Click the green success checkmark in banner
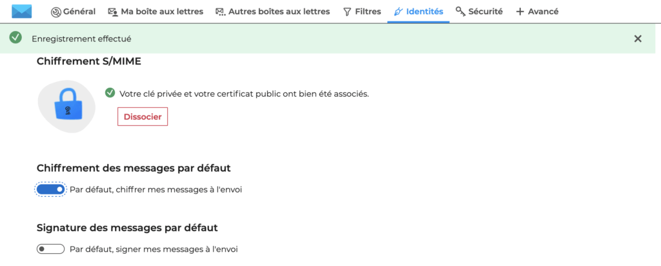The width and height of the screenshot is (661, 266). pos(16,39)
